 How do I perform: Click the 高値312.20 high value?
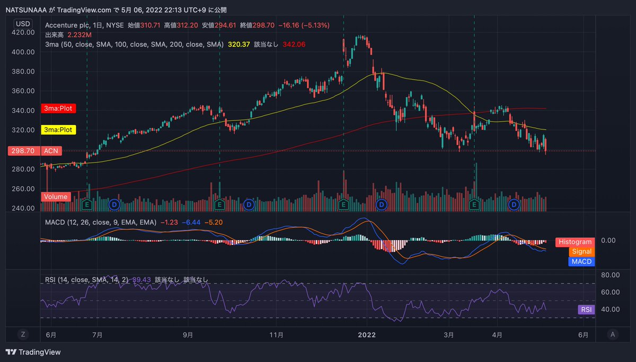click(x=182, y=25)
